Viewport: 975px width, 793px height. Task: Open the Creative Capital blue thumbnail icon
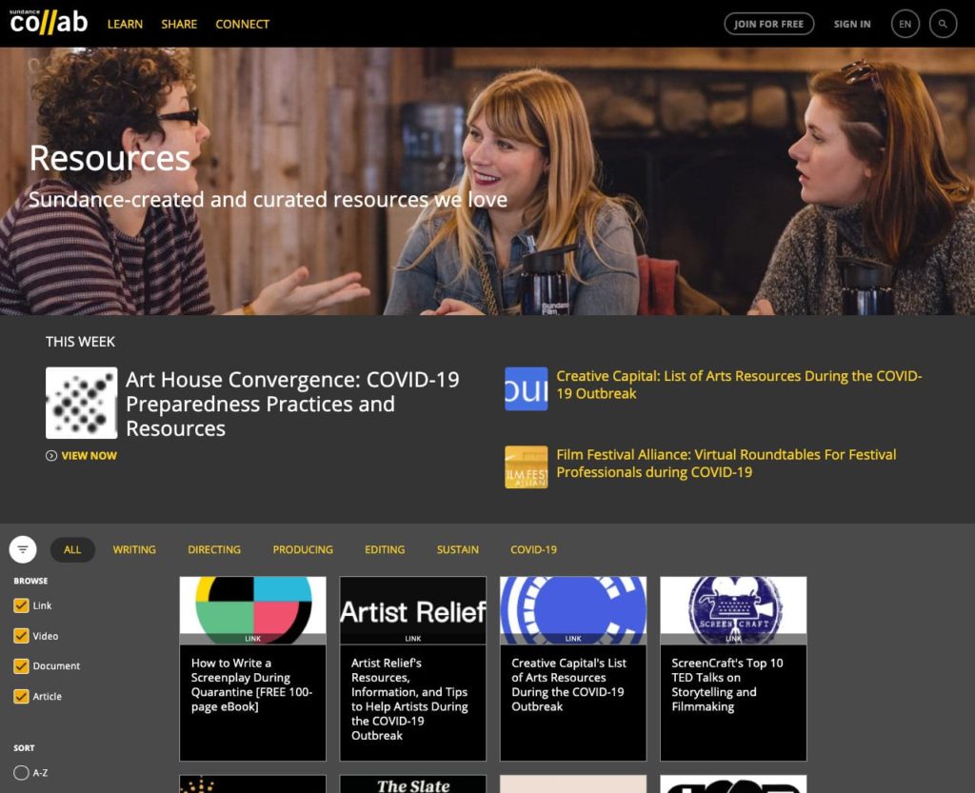[526, 389]
